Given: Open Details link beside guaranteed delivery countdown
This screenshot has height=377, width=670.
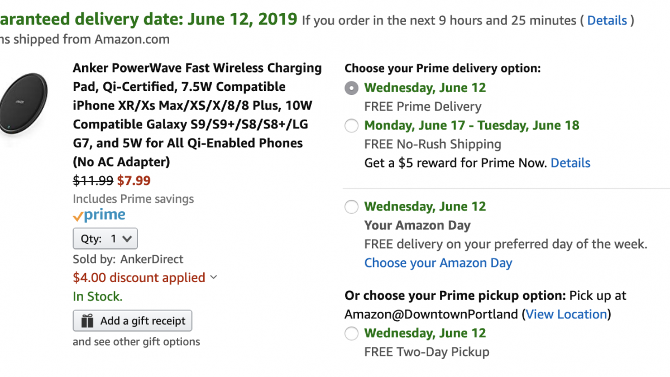Looking at the screenshot, I should 607,21.
